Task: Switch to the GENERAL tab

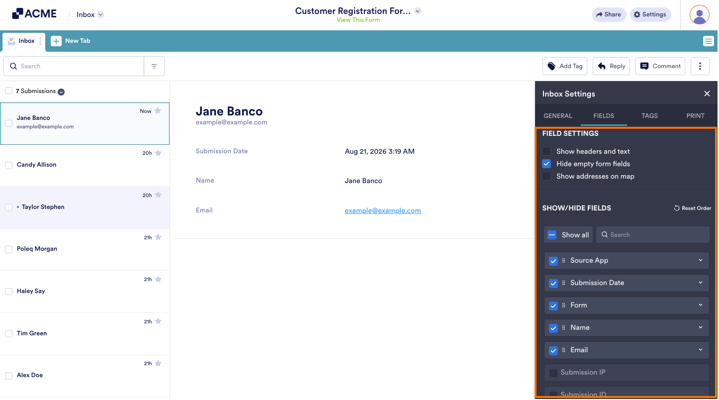Action: 558,115
